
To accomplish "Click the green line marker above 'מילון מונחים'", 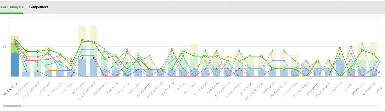I will (x=362, y=50).
